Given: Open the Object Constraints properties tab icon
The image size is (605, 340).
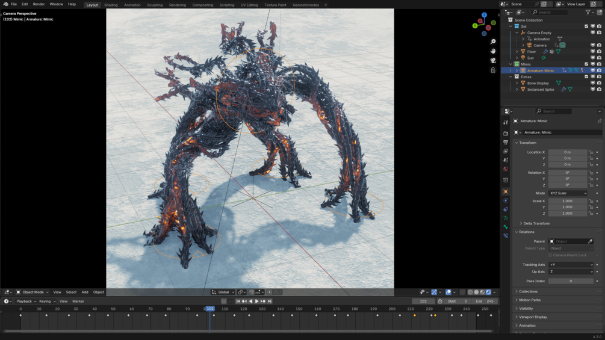Looking at the screenshot, I should pyautogui.click(x=506, y=209).
